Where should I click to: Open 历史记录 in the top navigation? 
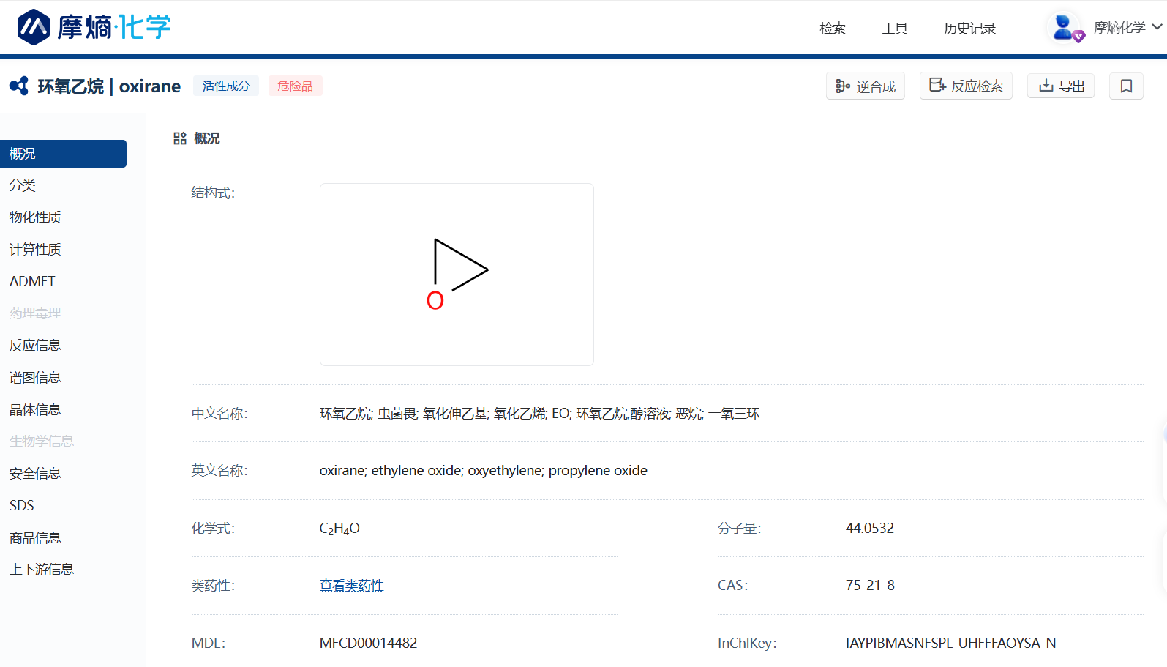point(969,29)
